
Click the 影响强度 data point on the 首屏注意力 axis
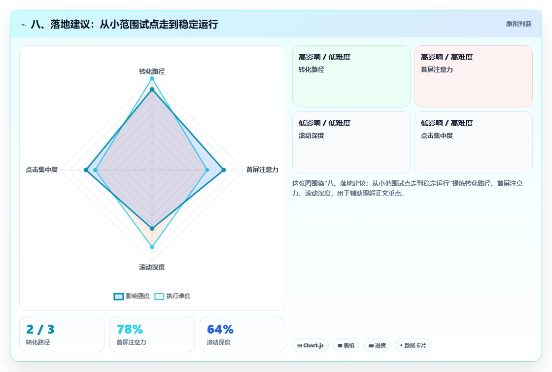tap(224, 170)
